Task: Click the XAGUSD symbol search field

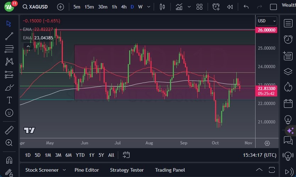Action: click(x=37, y=7)
